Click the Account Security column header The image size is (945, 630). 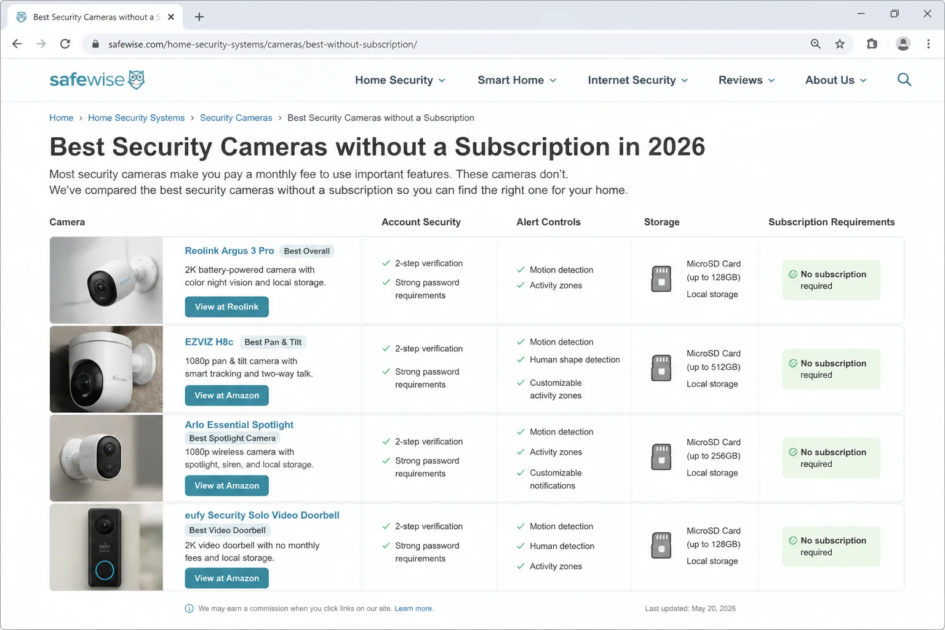421,222
